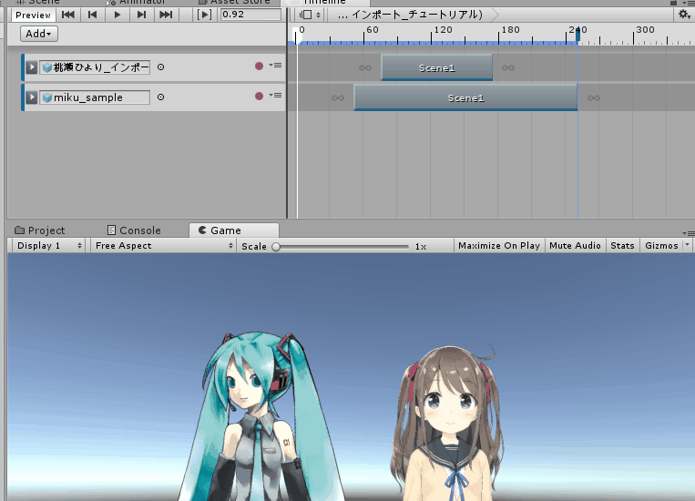The image size is (695, 501).
Task: Open the Add track dropdown
Action: [x=39, y=34]
